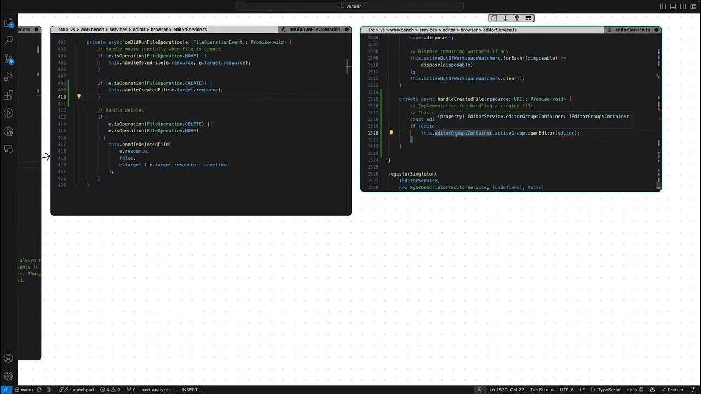Click handleCreatedFile call on line 409
Viewport: 701px width, 394px height.
[x=145, y=90]
